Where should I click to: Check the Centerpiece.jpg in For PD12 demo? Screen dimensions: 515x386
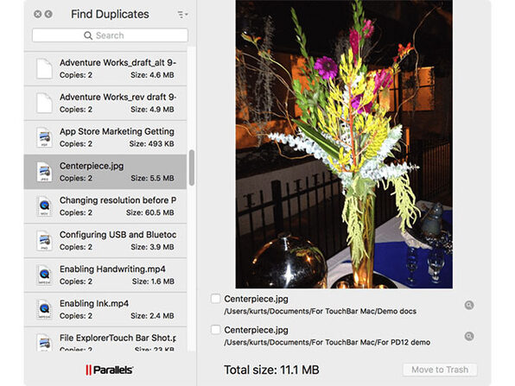click(215, 330)
